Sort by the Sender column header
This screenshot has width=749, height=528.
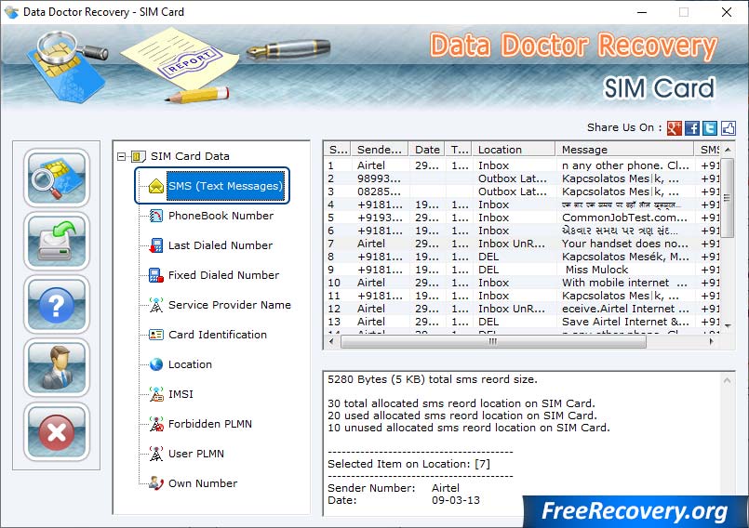[x=380, y=150]
